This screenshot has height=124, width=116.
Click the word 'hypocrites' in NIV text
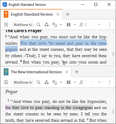tap(97, 102)
